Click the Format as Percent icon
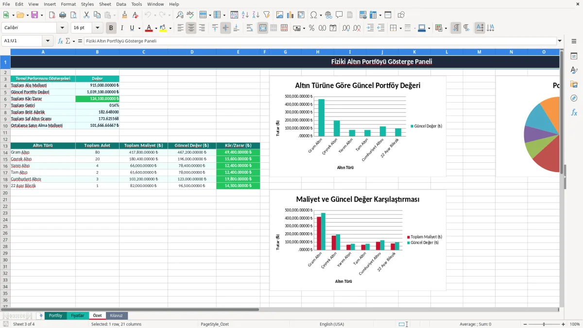The width and height of the screenshot is (583, 328). 311,28
